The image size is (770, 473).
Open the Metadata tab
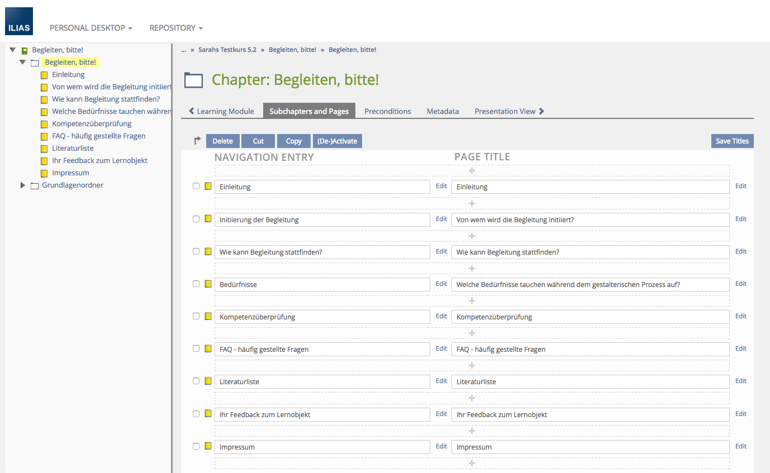pyautogui.click(x=443, y=111)
